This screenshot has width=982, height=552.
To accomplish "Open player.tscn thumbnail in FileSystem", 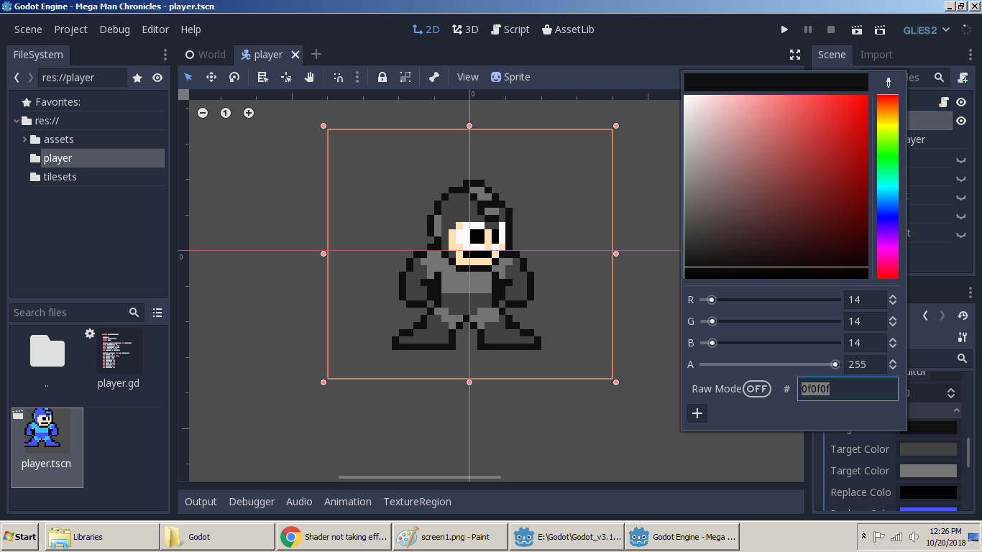I will pyautogui.click(x=47, y=429).
